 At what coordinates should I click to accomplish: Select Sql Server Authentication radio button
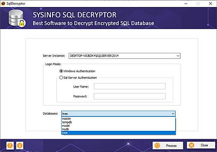61,78
